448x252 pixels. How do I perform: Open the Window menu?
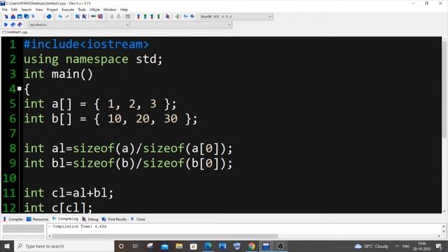(110, 10)
